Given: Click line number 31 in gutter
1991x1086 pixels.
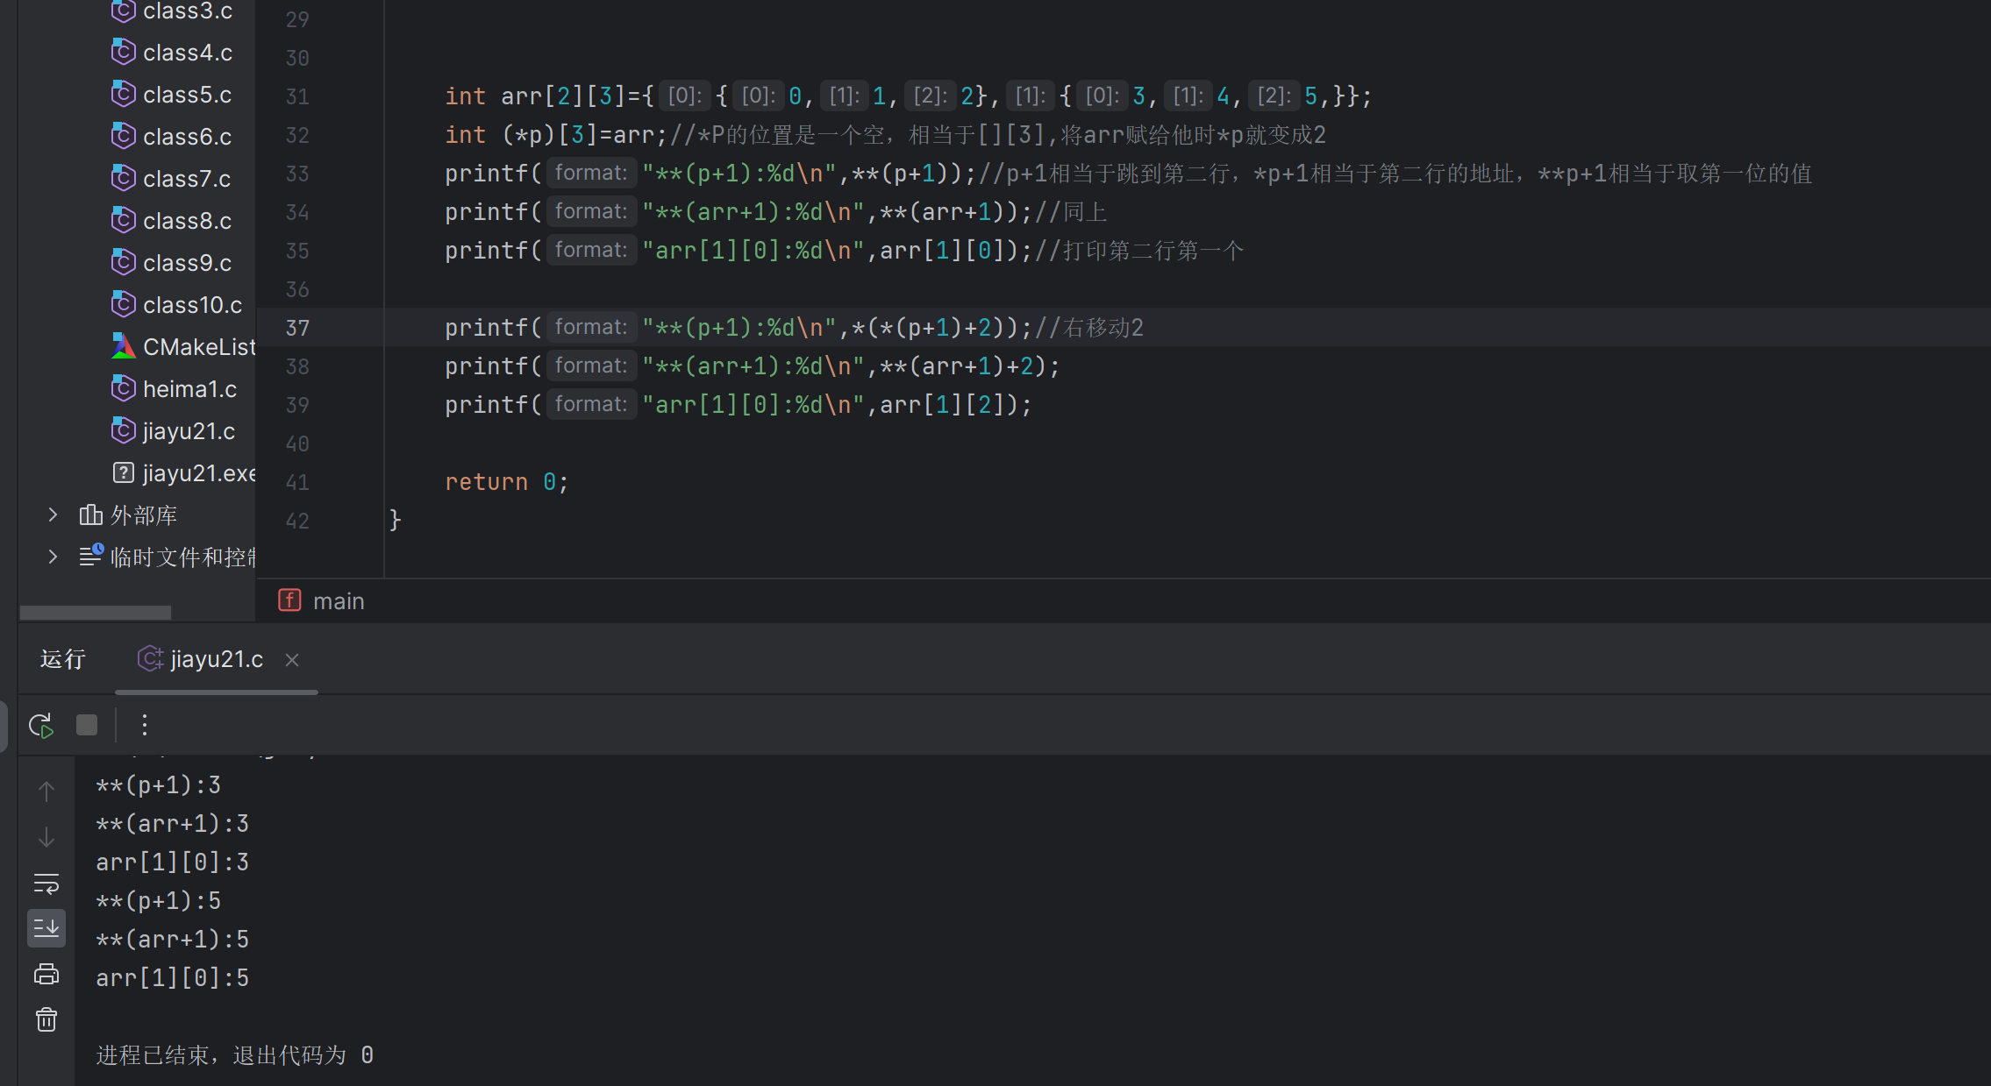Looking at the screenshot, I should coord(297,96).
